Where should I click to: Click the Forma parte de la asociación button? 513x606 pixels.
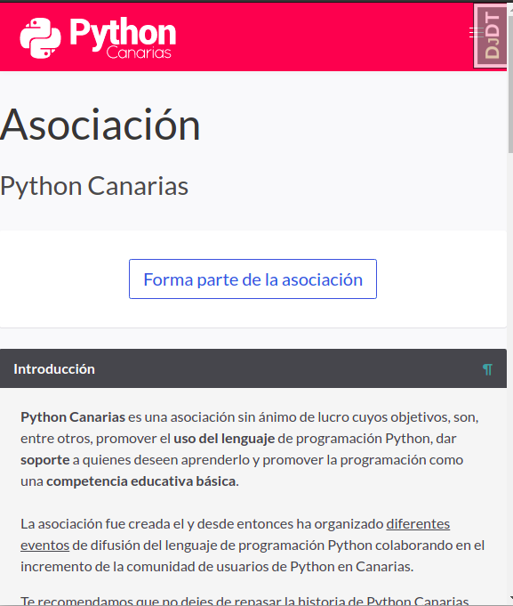point(252,279)
